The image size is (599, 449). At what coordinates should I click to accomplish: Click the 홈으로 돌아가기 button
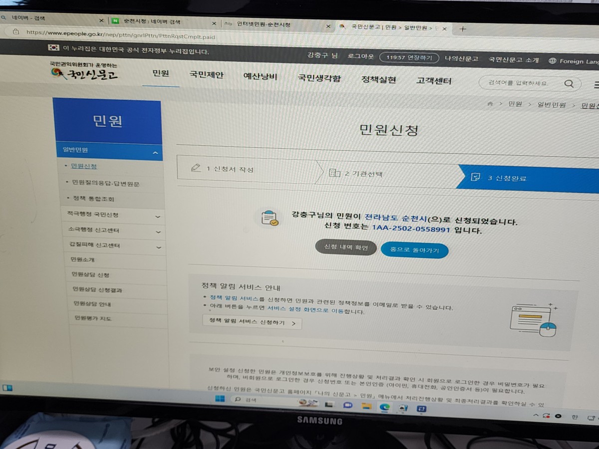pos(414,250)
